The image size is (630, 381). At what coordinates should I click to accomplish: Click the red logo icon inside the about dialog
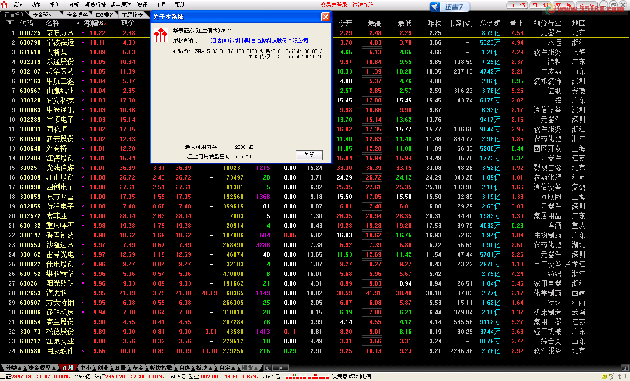pos(161,35)
